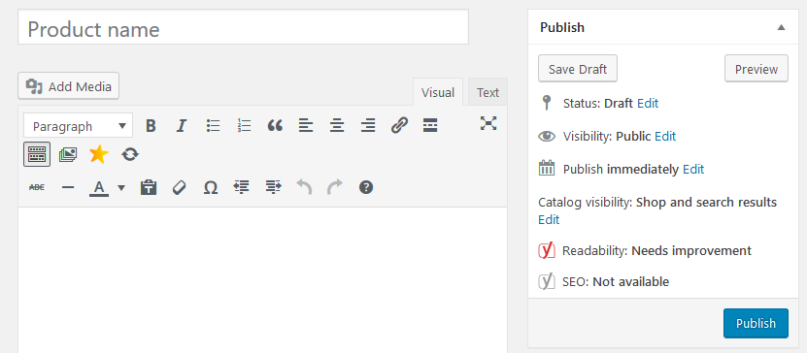The image size is (807, 353).
Task: Click Paste as text icon
Action: (149, 187)
